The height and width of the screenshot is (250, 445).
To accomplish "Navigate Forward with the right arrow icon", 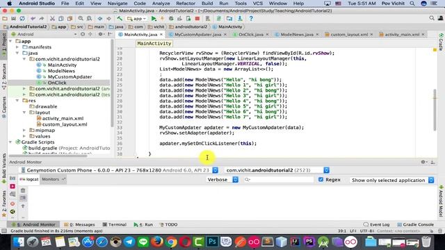I will pos(108,19).
